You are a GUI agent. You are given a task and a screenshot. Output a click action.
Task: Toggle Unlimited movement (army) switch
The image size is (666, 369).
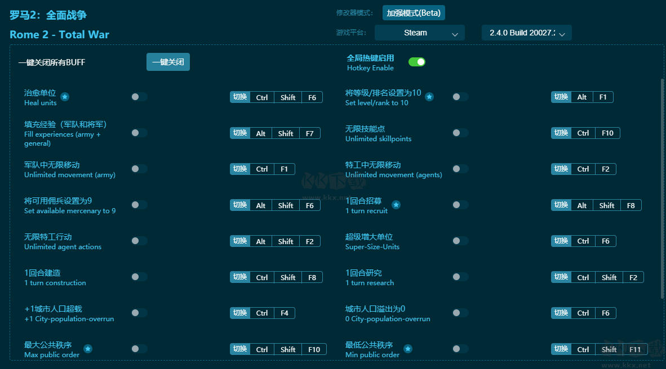[139, 169]
